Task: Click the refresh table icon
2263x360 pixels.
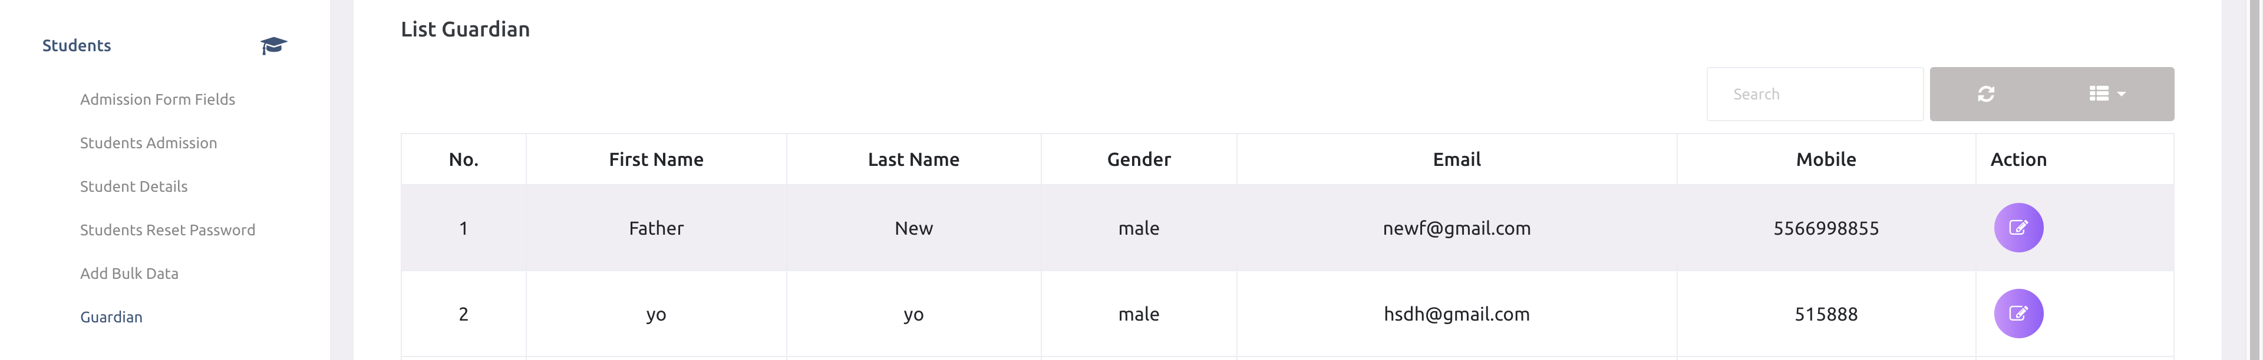Action: pyautogui.click(x=1985, y=94)
